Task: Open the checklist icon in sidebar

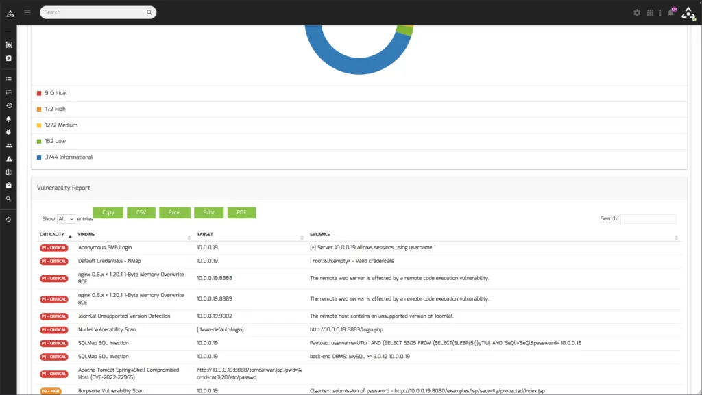Action: point(9,92)
